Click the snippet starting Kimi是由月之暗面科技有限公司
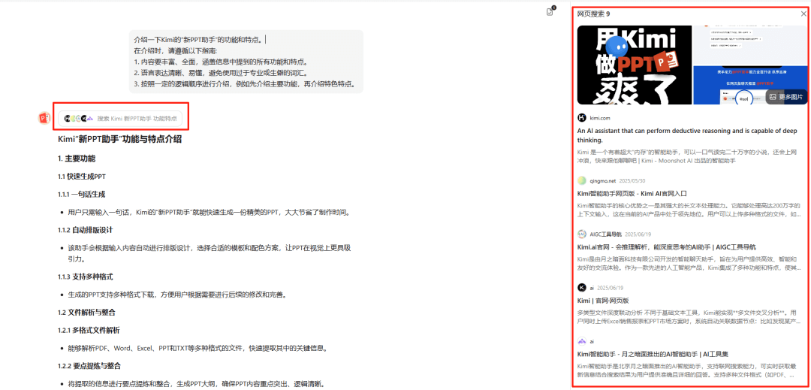811x390 pixels. pyautogui.click(x=689, y=263)
